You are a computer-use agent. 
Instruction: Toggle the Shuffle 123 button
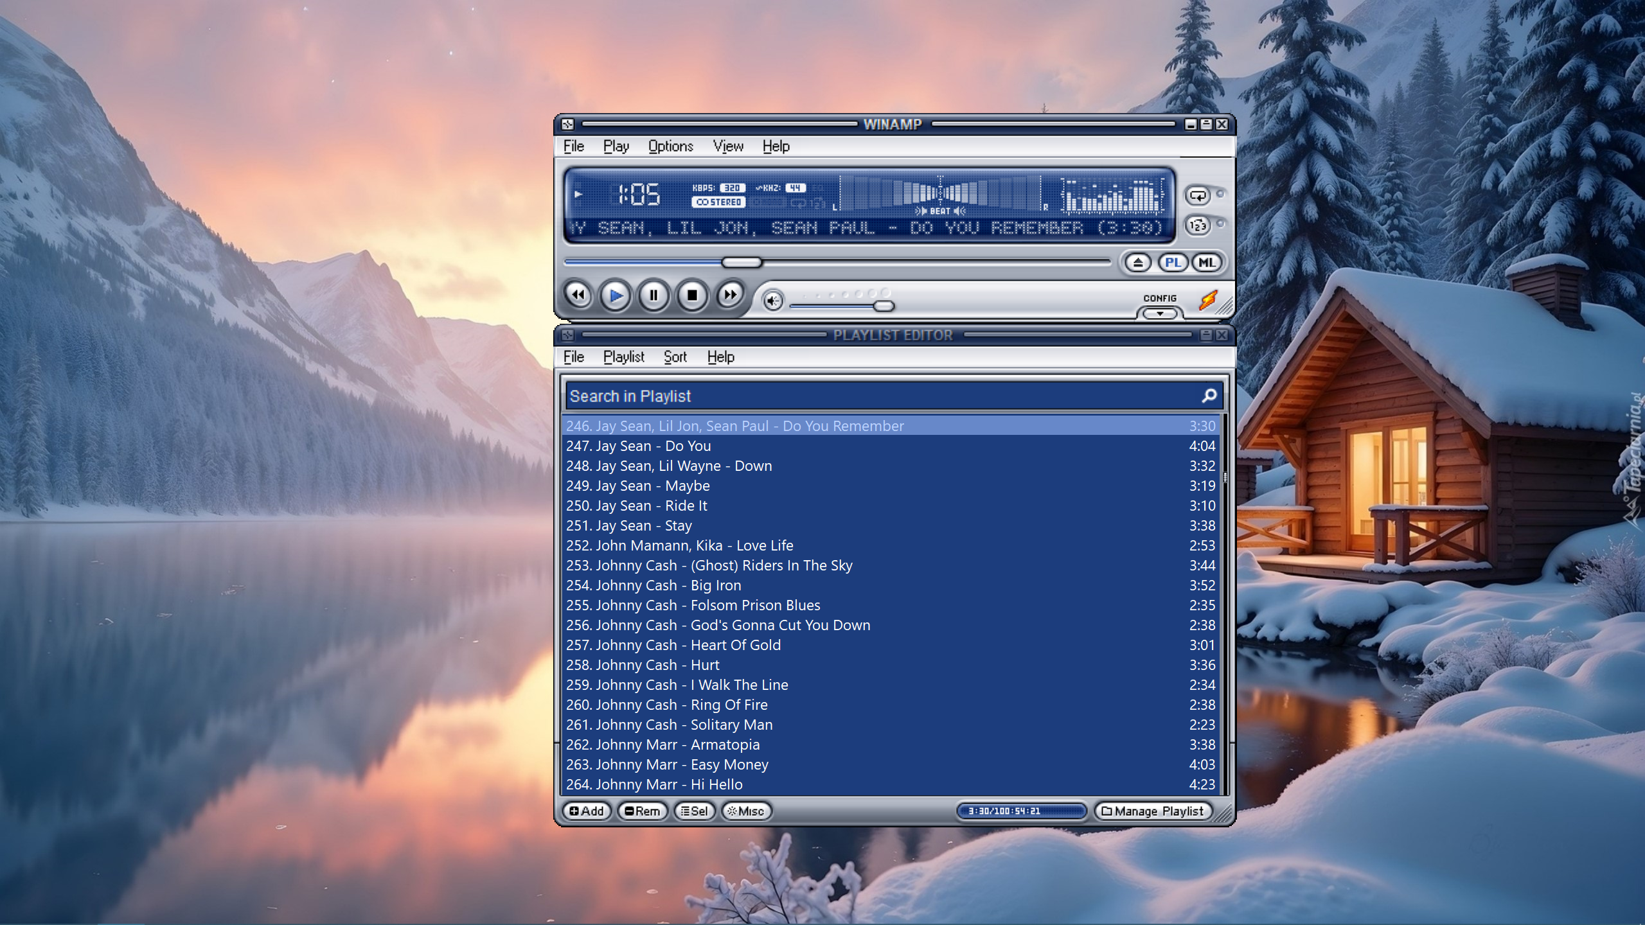pyautogui.click(x=1198, y=225)
